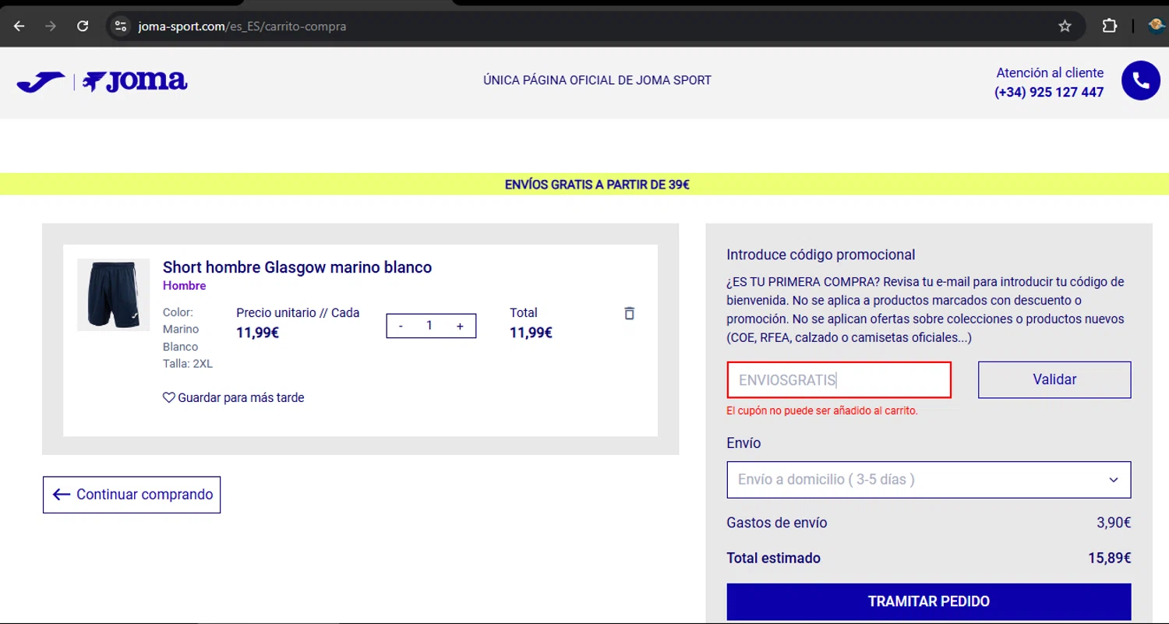
Task: Click the promo code field with ENVIOSGRATIS
Action: click(839, 380)
